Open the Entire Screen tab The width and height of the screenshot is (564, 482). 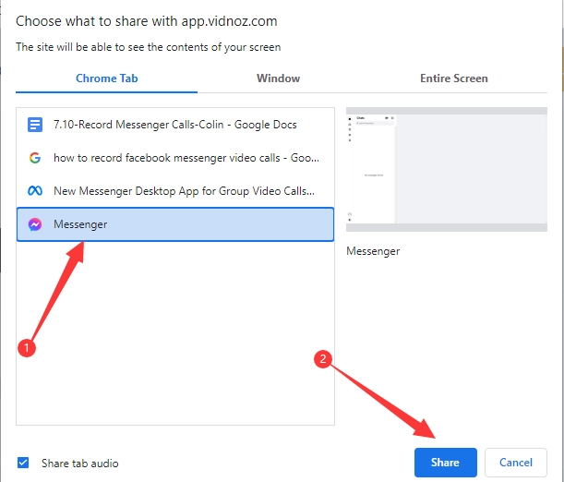(453, 78)
